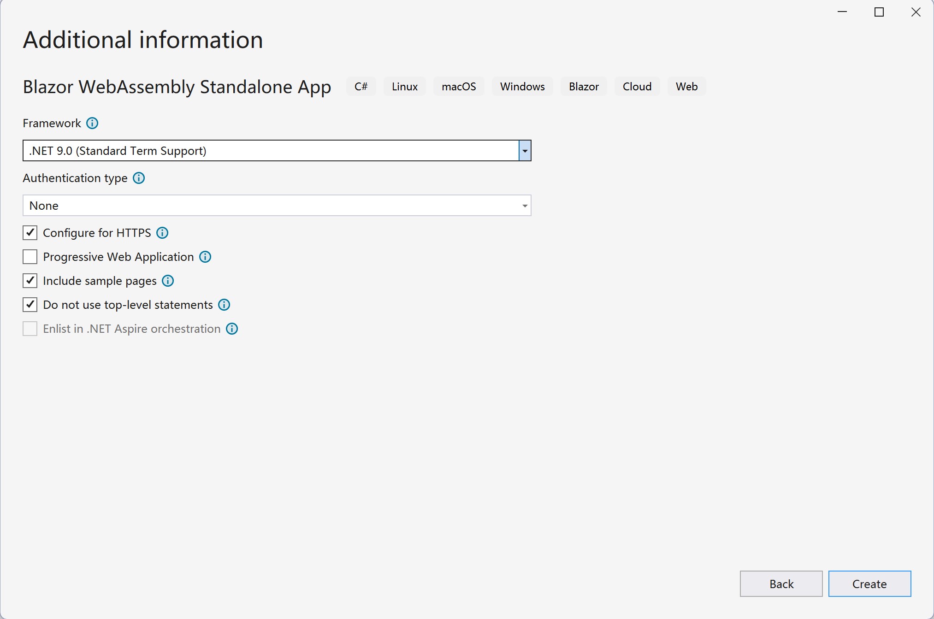Click the Create button
The height and width of the screenshot is (619, 934).
869,584
